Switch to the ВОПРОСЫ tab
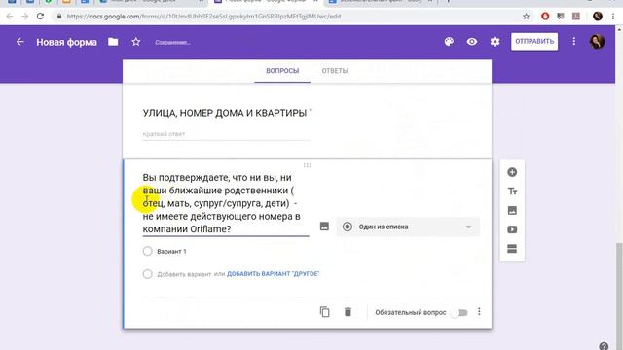The height and width of the screenshot is (350, 623). (282, 71)
